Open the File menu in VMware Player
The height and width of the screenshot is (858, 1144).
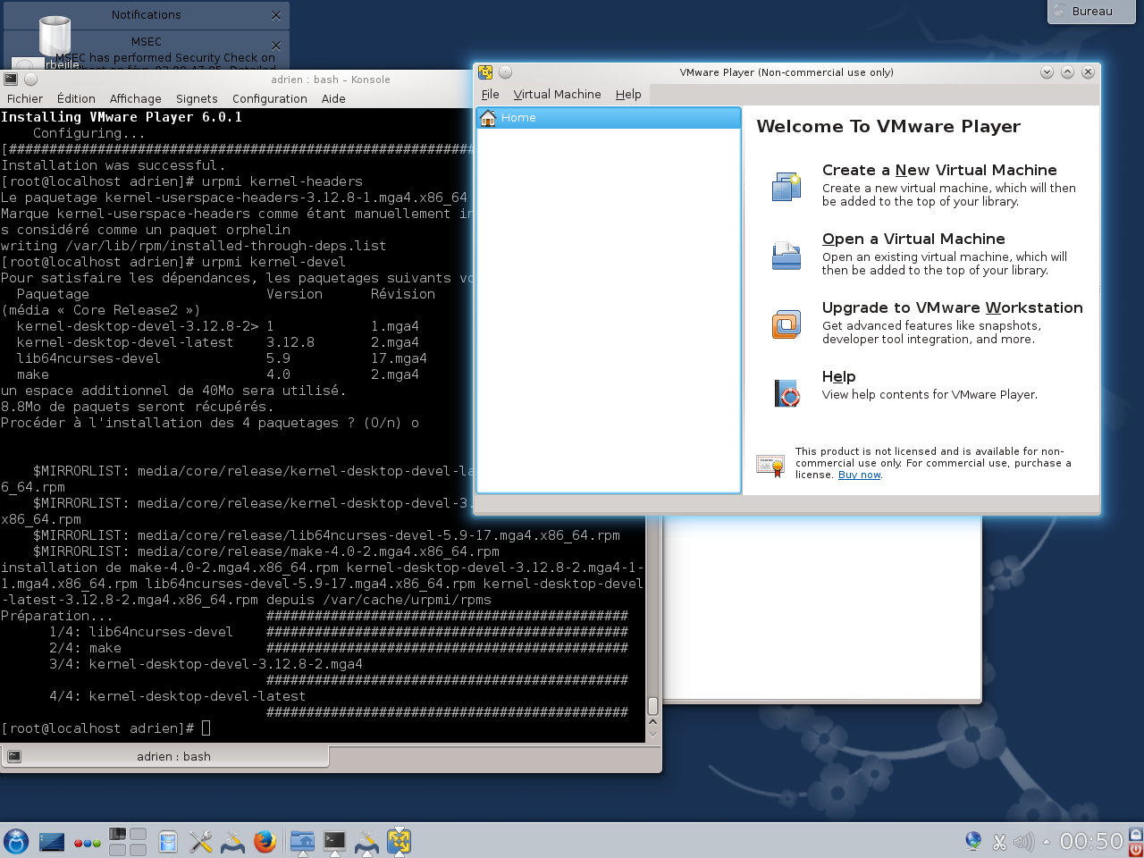pyautogui.click(x=491, y=94)
